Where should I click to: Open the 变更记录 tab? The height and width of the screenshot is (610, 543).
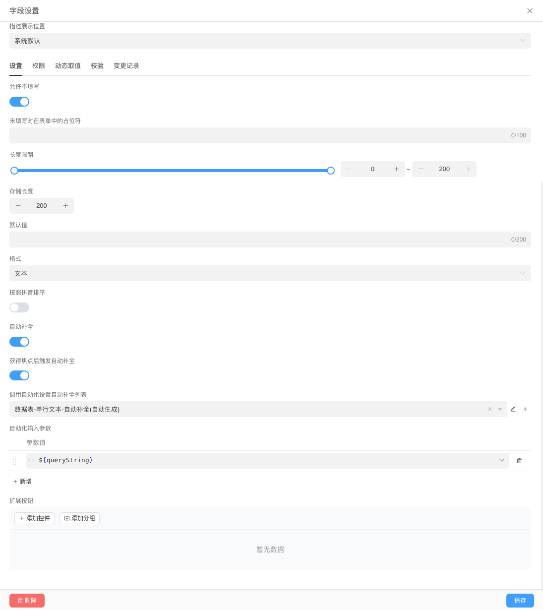pos(126,65)
